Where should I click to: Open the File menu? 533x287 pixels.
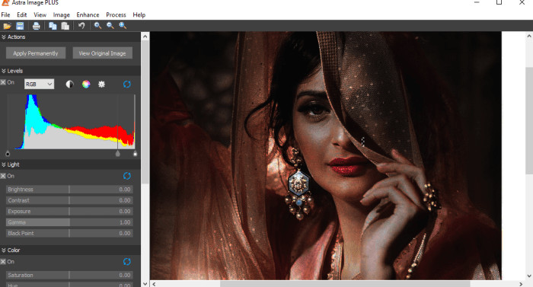tap(5, 15)
